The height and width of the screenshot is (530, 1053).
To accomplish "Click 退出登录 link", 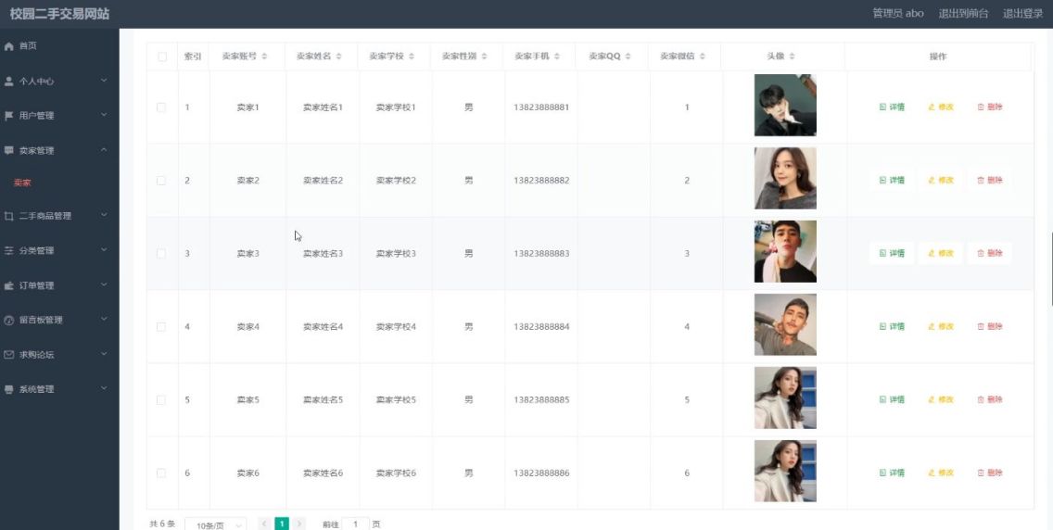I will 1022,13.
